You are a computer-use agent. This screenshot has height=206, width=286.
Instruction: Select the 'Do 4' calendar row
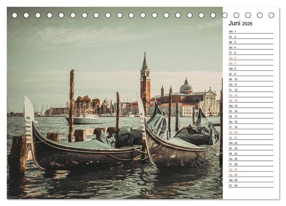(251, 47)
